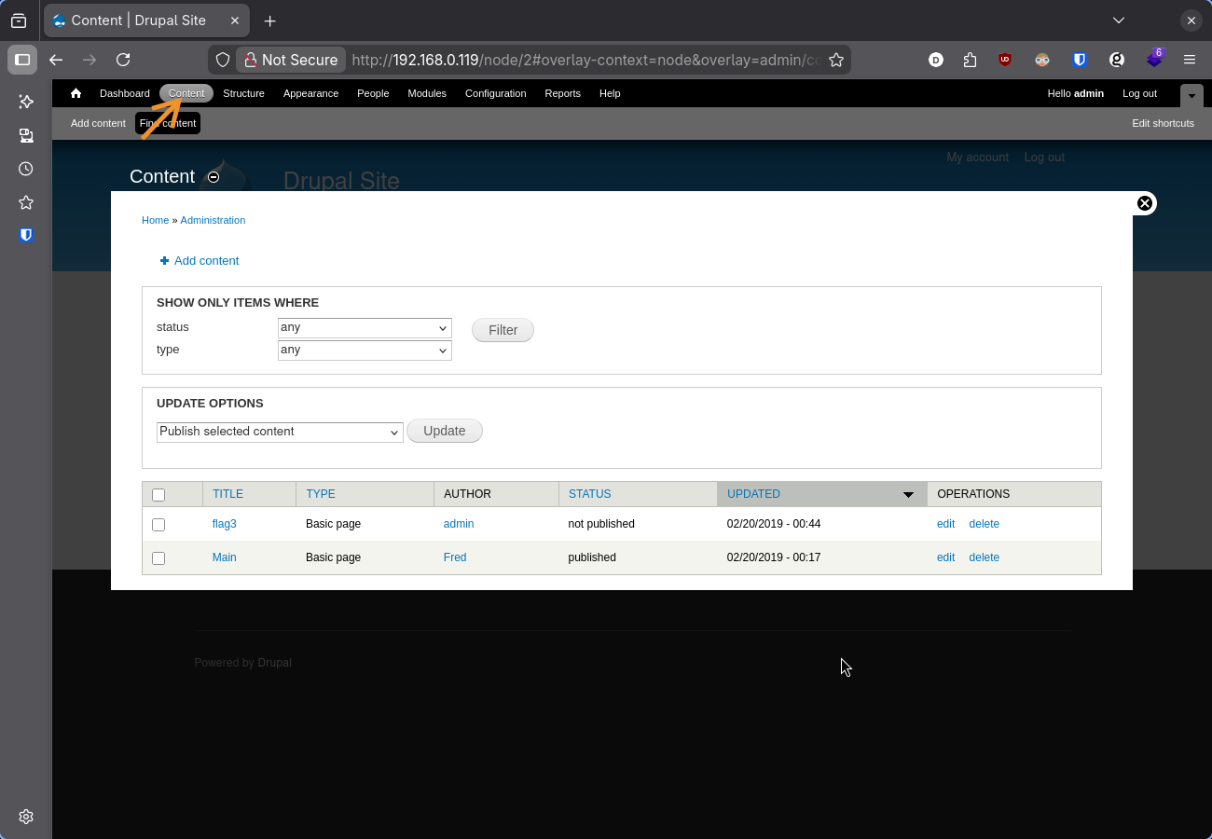Click the browser URL address field
The width and height of the screenshot is (1212, 839).
pyautogui.click(x=585, y=60)
